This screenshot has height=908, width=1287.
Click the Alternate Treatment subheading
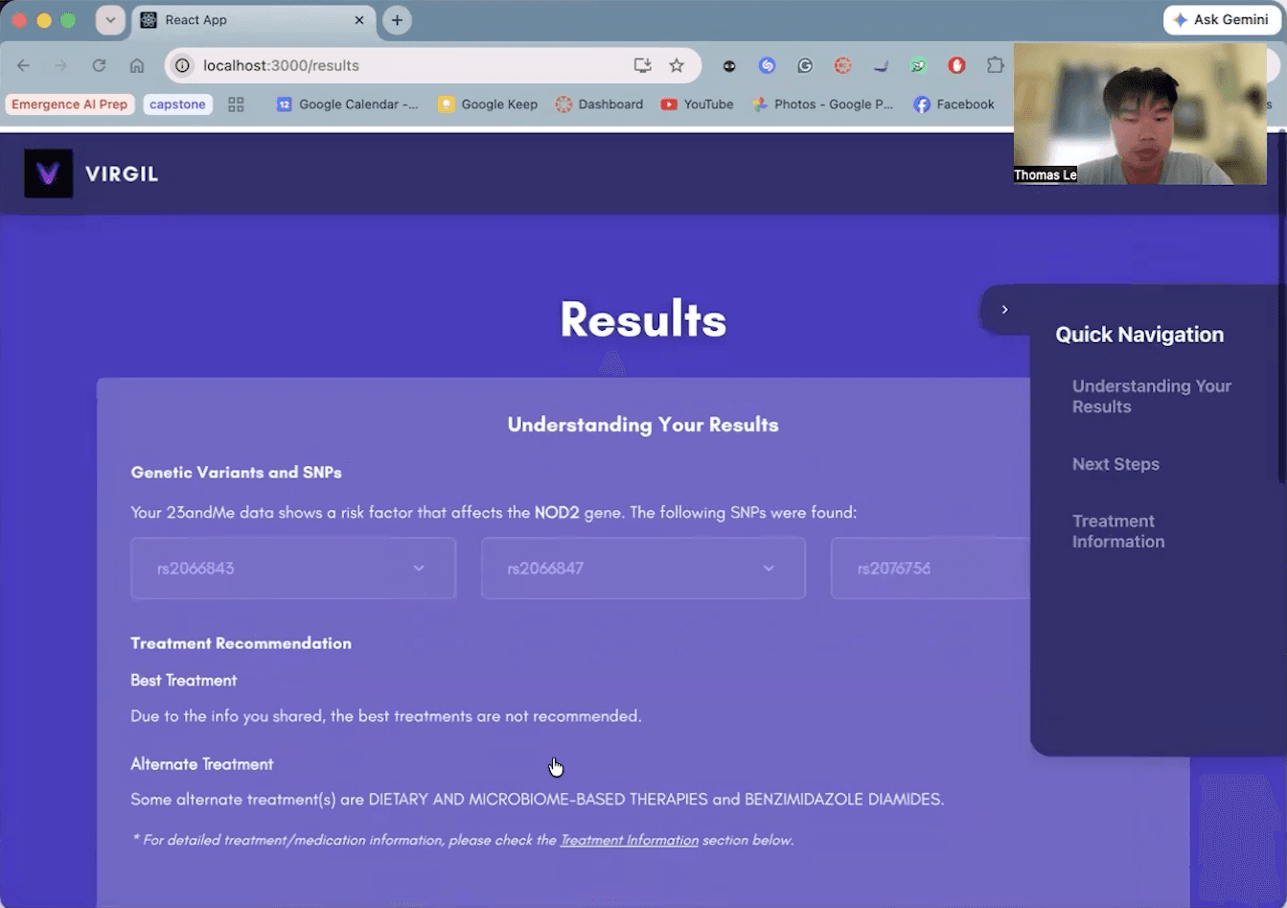pos(202,764)
